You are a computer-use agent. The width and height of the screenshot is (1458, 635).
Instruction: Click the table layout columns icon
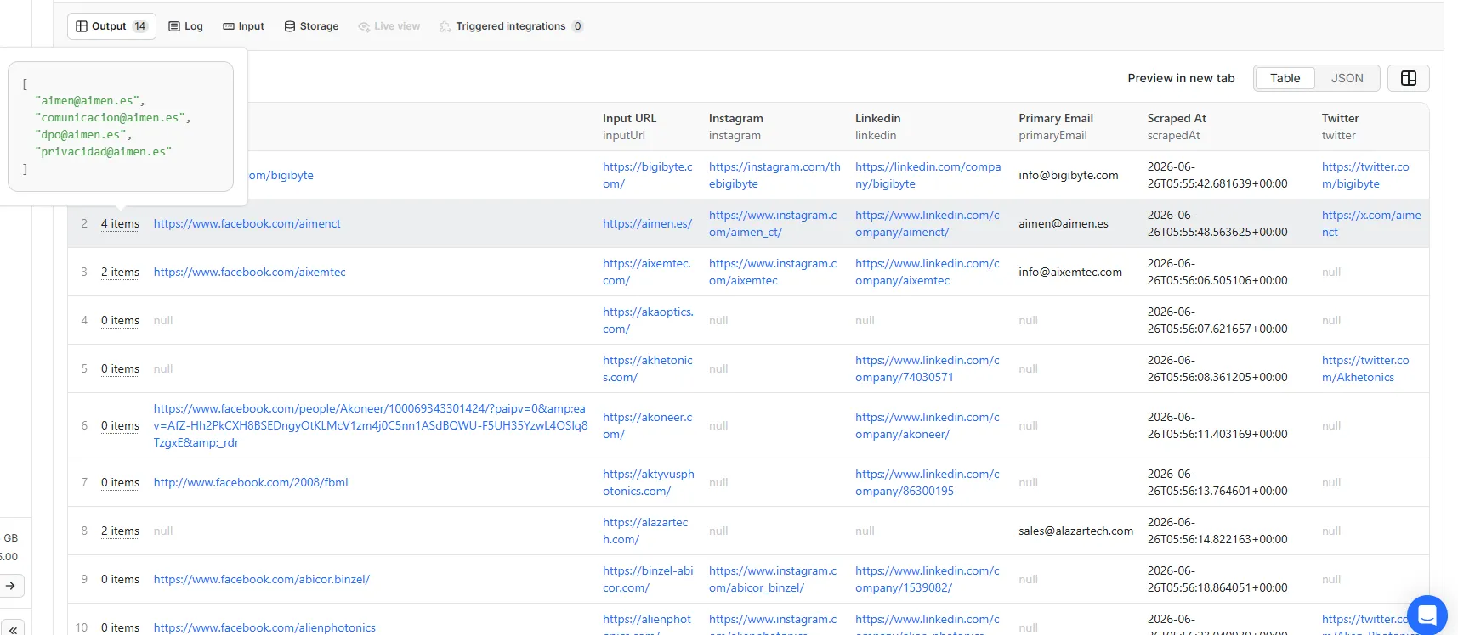click(x=1408, y=78)
